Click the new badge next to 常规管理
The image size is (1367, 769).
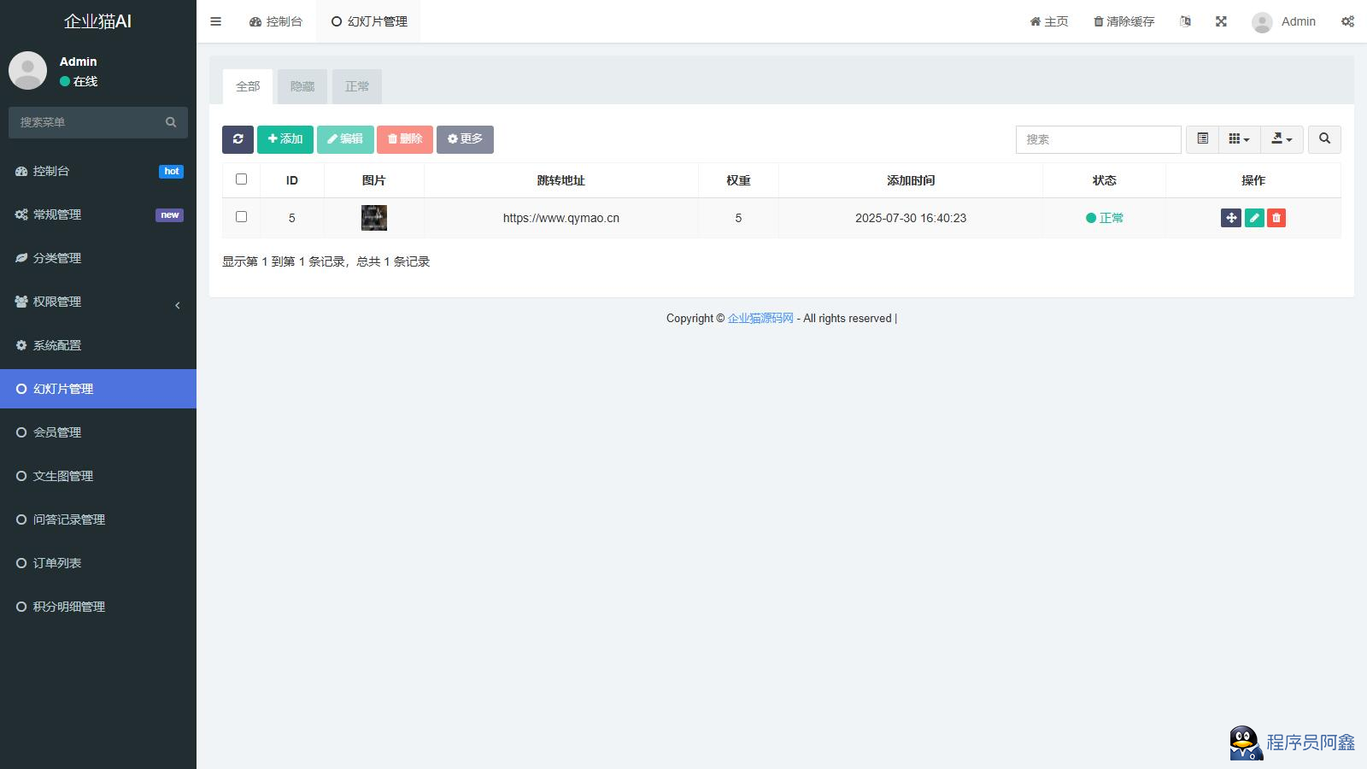coord(169,215)
